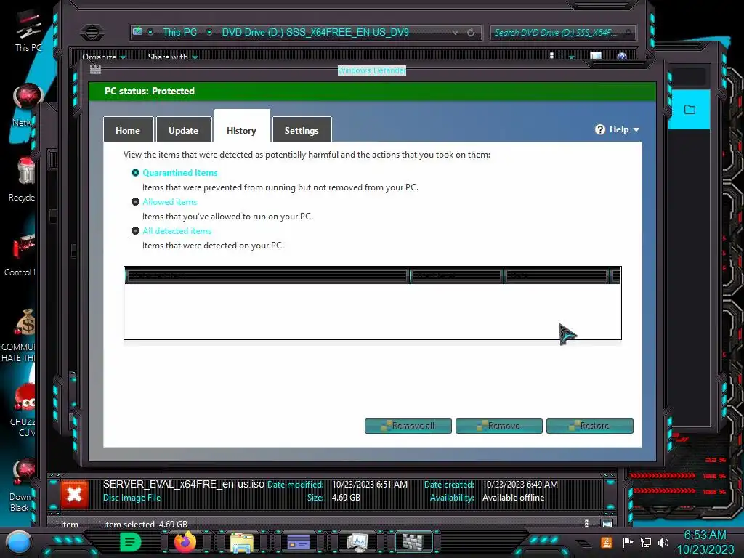This screenshot has width=744, height=558.
Task: Open the This PC desktop icon
Action: [28, 32]
